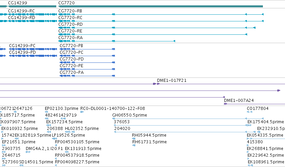The image size is (285, 167).
Task: Click the RH05944.5prime arrow glyph
Action: 134,139
